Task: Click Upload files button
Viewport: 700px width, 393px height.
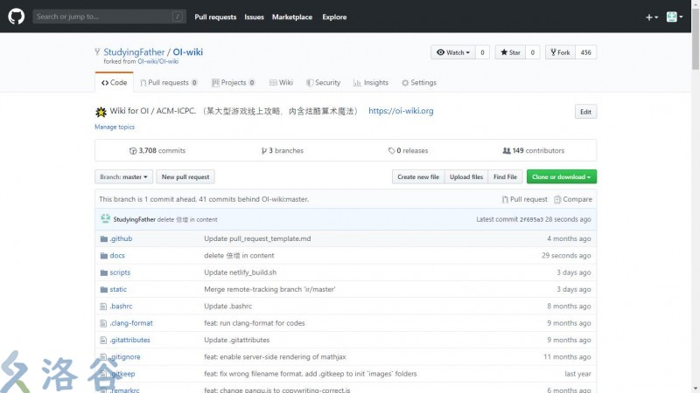Action: pos(466,177)
